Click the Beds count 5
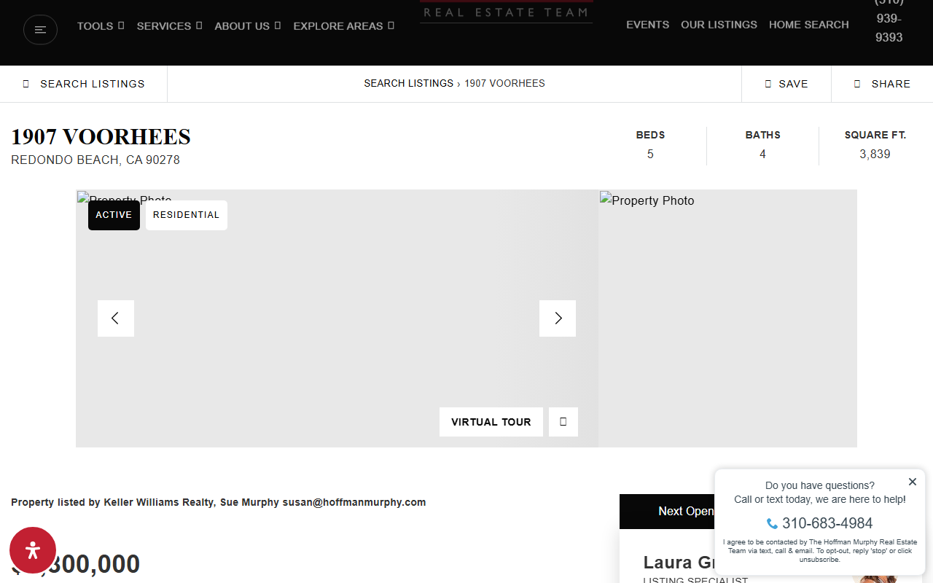 (650, 154)
